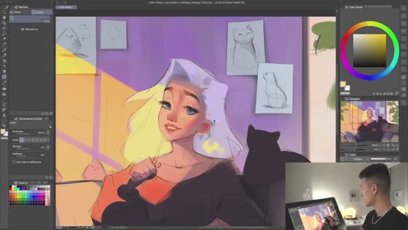Switch to the Blend sub tool group tab
This screenshot has height=230, width=408.
(x=20, y=12)
